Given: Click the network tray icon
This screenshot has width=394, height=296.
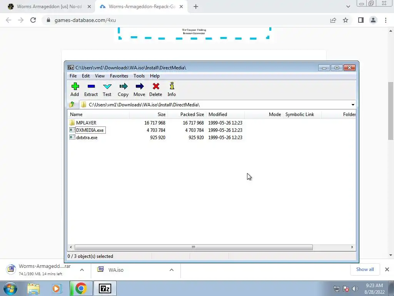Looking at the screenshot, I should 336,289.
